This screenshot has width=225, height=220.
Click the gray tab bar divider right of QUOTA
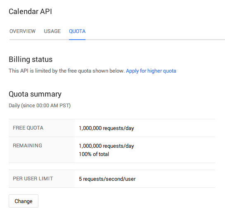155,40
